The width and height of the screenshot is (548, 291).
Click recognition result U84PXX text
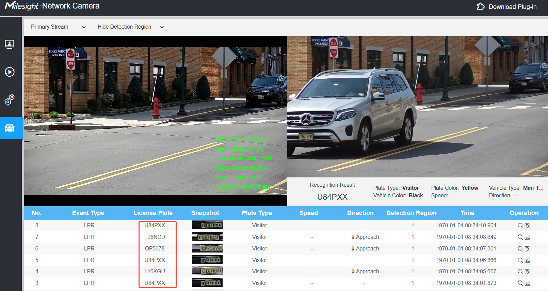click(x=332, y=197)
